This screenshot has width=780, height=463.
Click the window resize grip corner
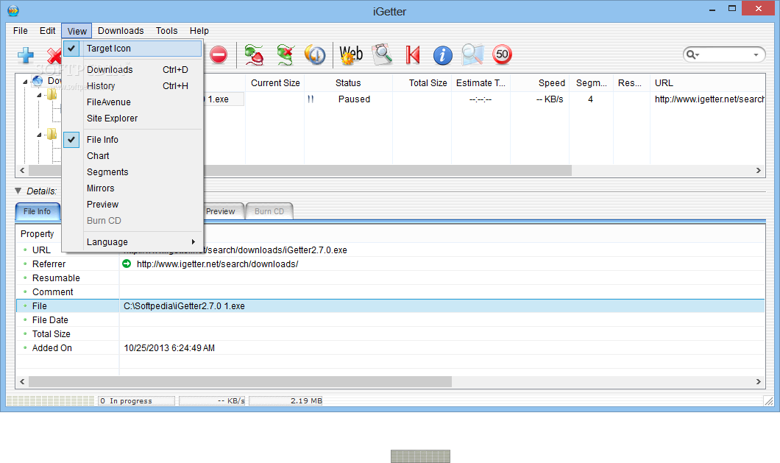[x=769, y=400]
